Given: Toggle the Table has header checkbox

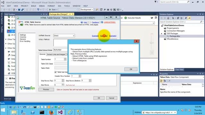Looking at the screenshot, I should coord(55,72).
